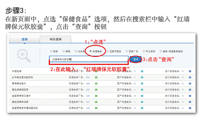
Task: Select the 药品 radio option
Action: tap(51, 51)
